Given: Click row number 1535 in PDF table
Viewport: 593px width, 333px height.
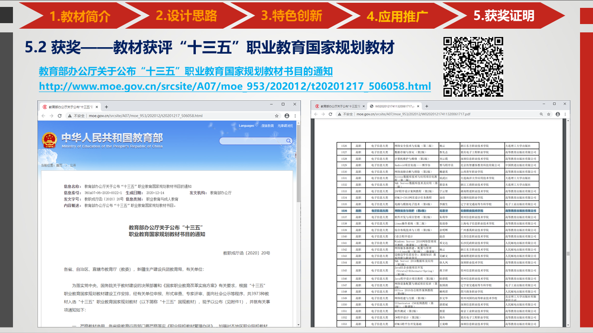Looking at the screenshot, I should click(x=344, y=204).
